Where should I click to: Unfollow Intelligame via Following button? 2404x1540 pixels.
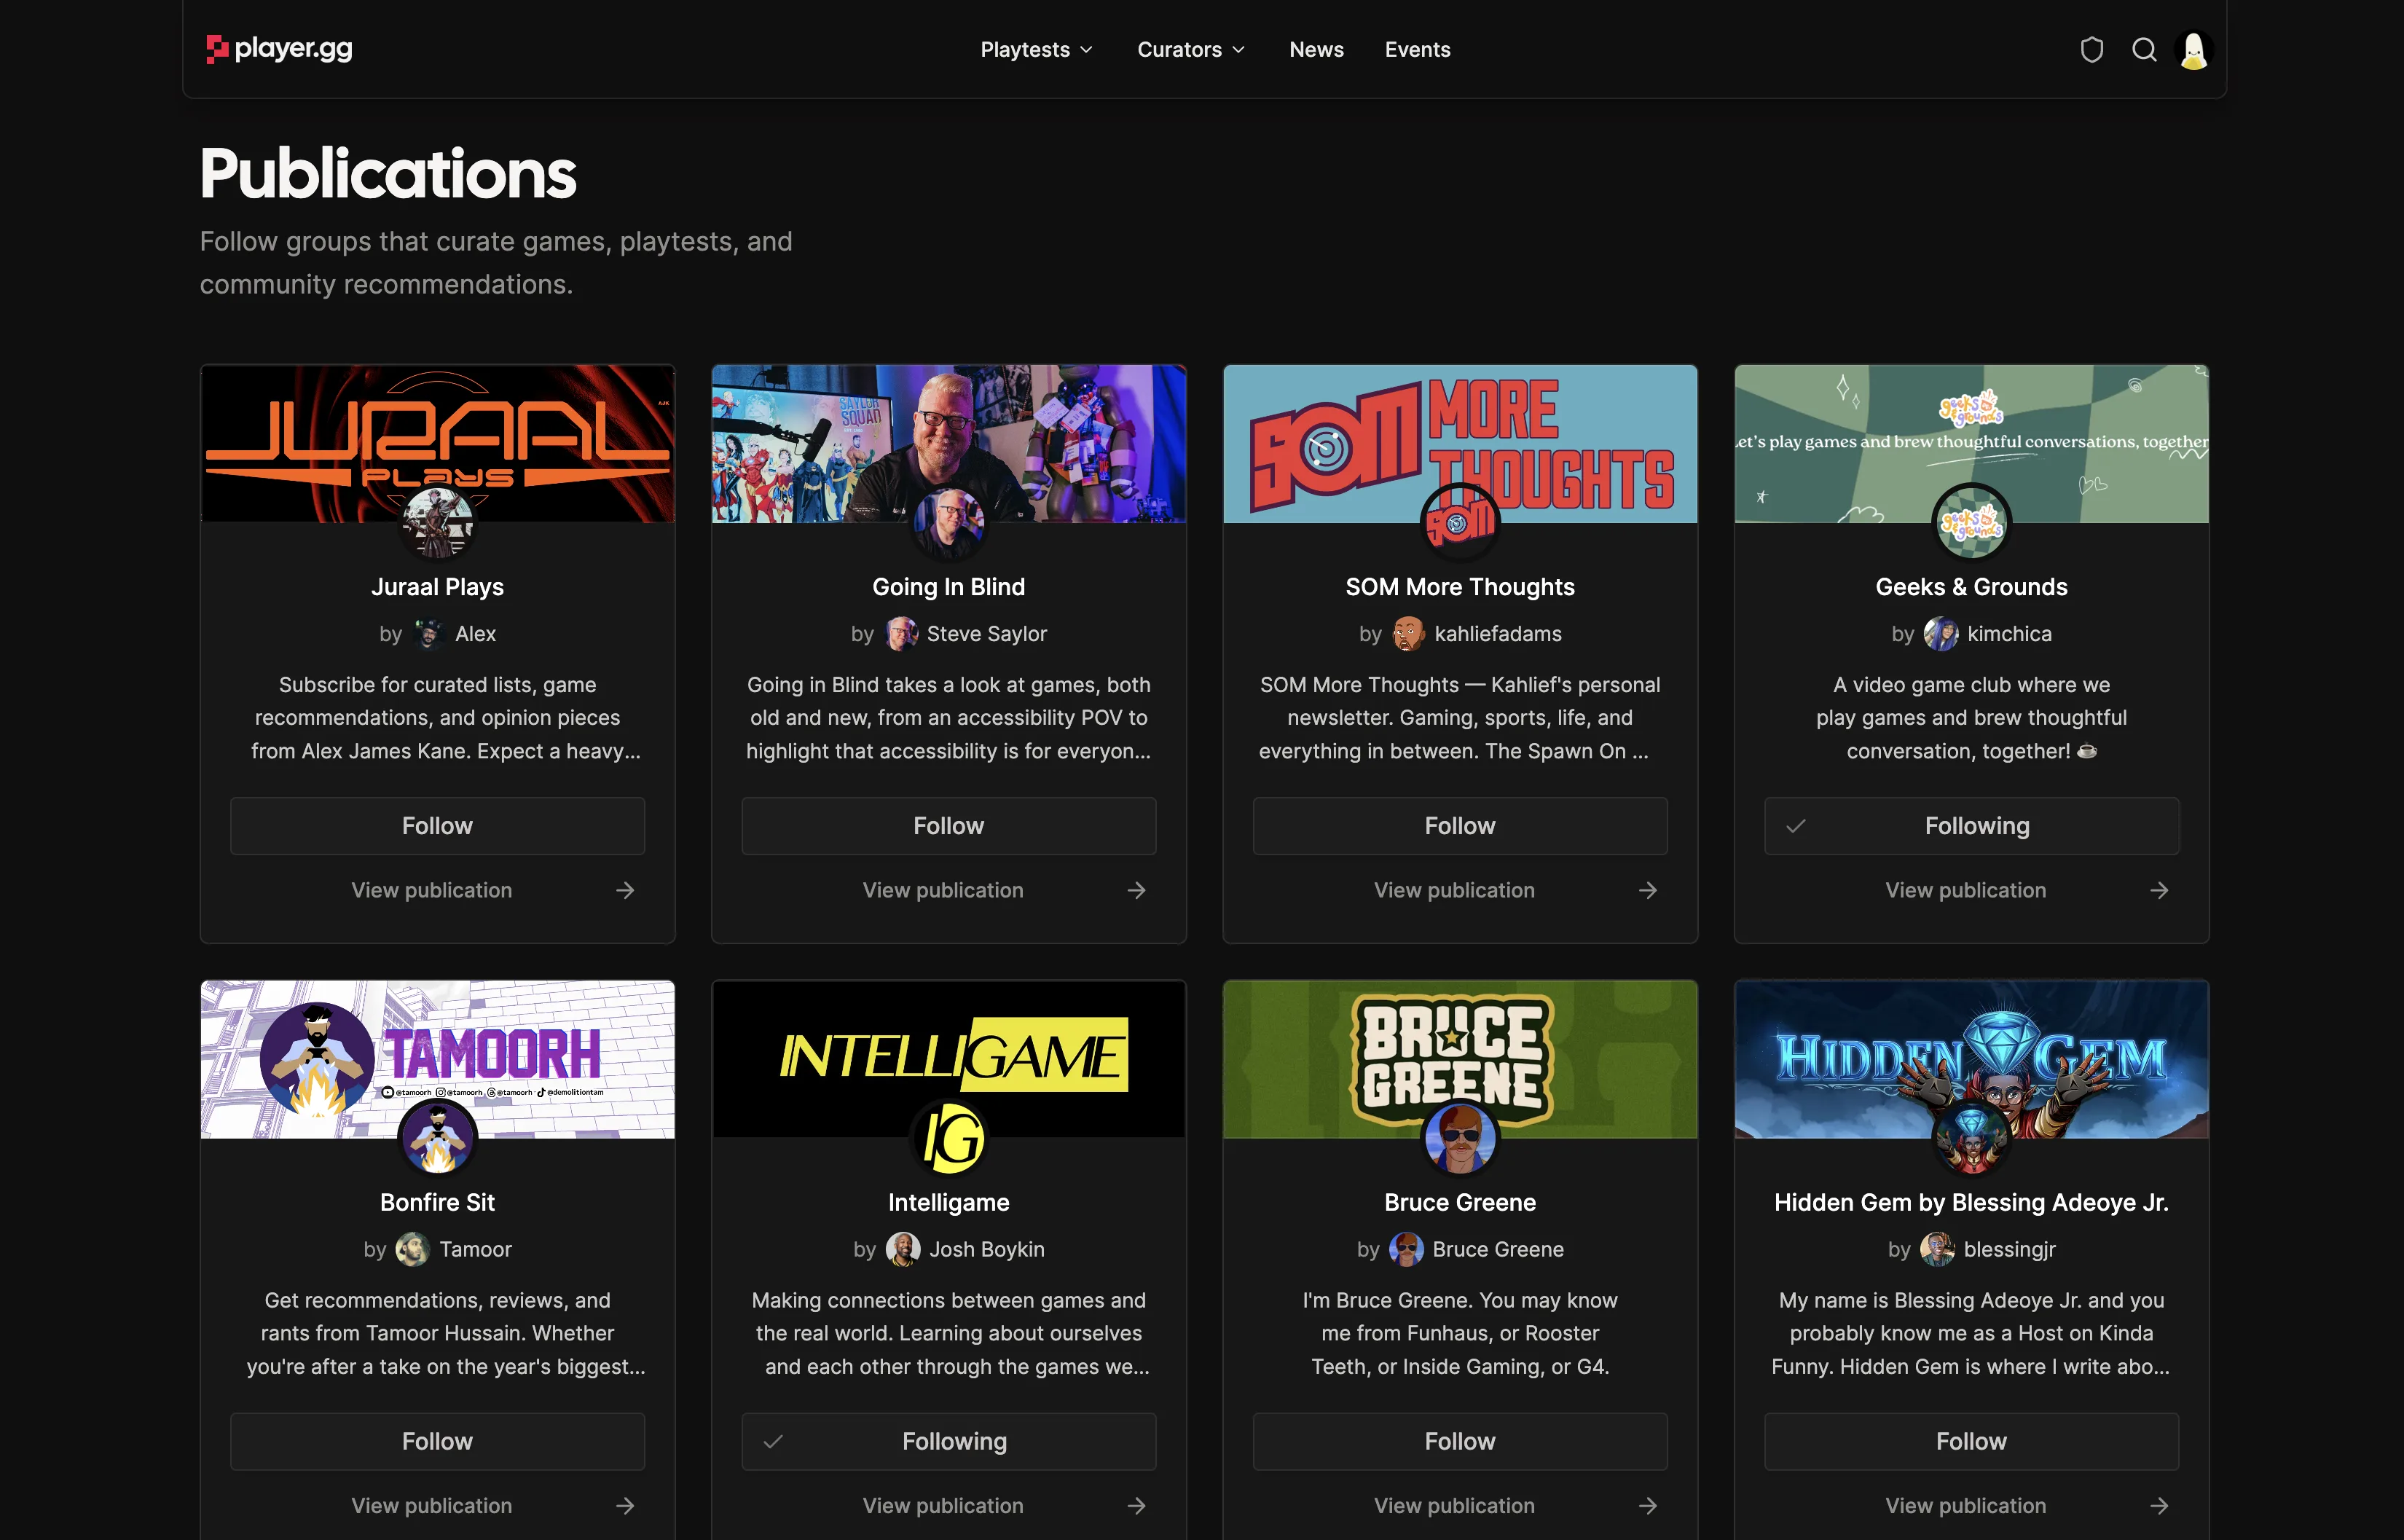[x=948, y=1441]
